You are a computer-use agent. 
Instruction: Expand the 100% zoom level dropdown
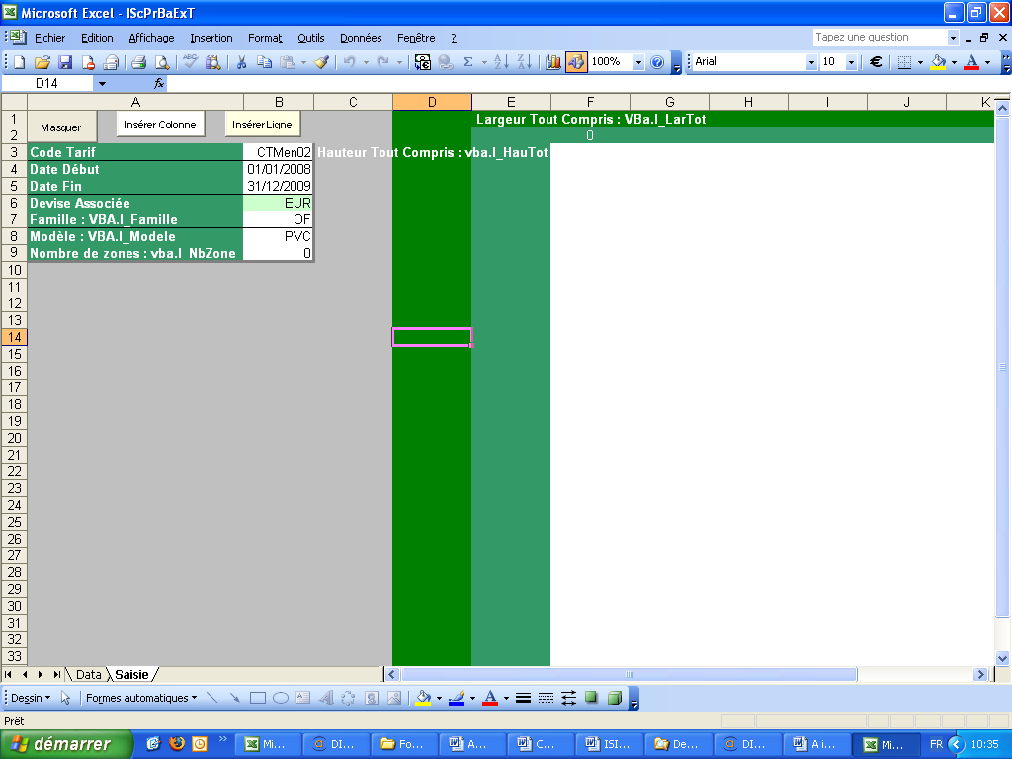coord(638,61)
